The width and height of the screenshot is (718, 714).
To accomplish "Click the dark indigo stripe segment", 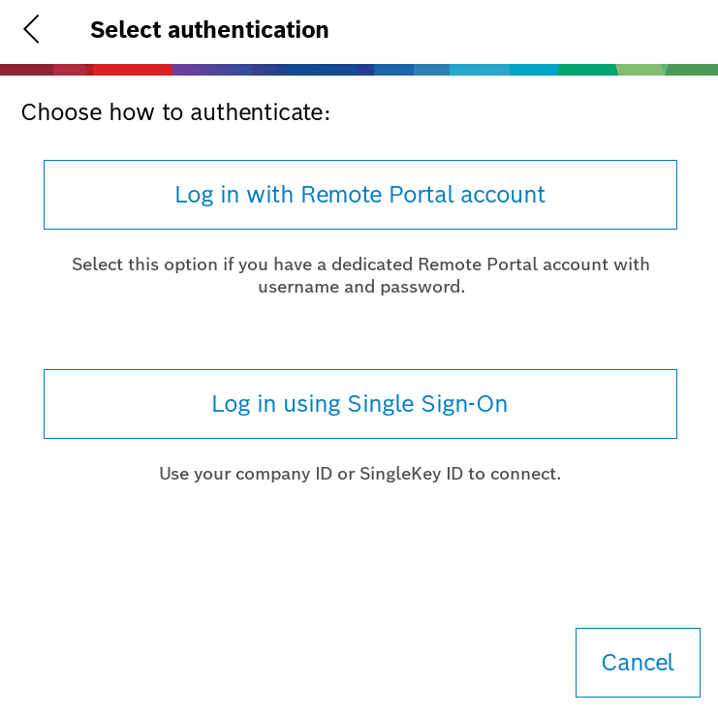I will [x=268, y=70].
